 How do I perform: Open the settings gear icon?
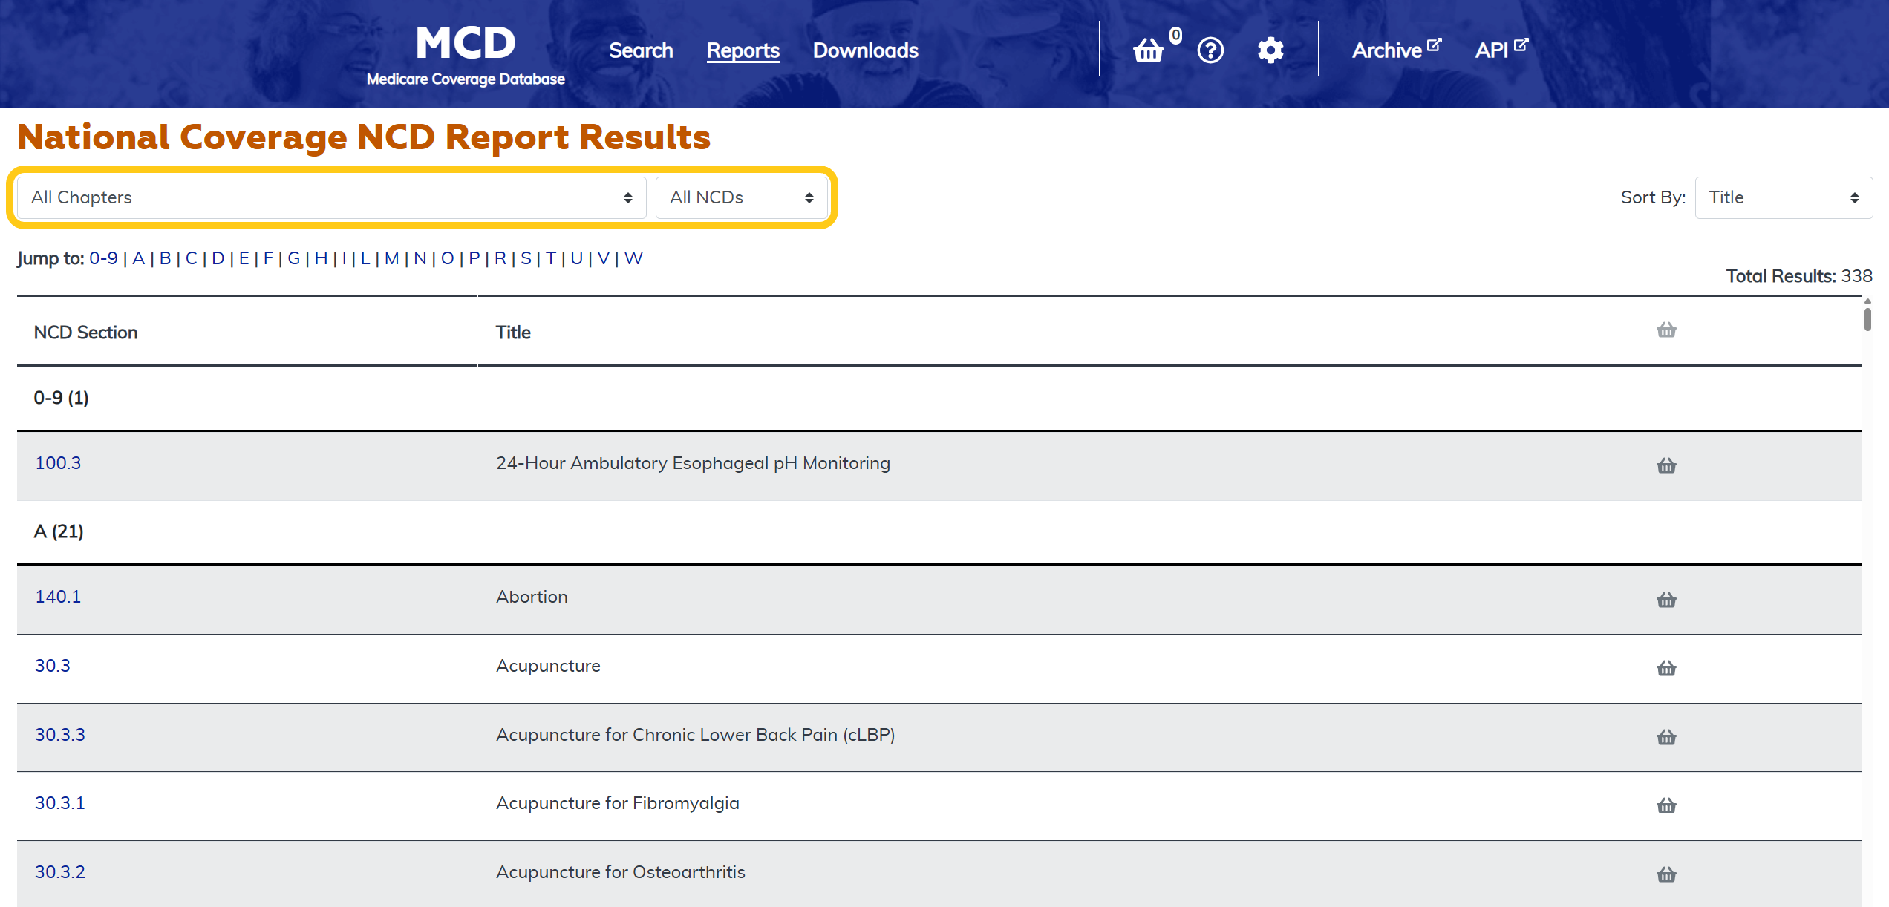1270,50
